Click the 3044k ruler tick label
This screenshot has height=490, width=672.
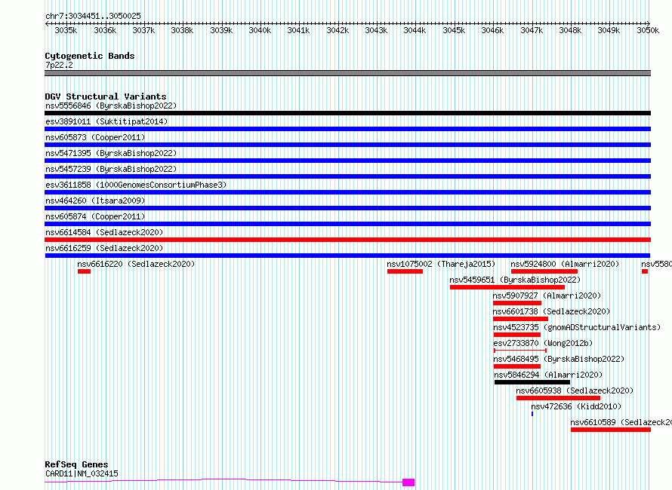(415, 30)
